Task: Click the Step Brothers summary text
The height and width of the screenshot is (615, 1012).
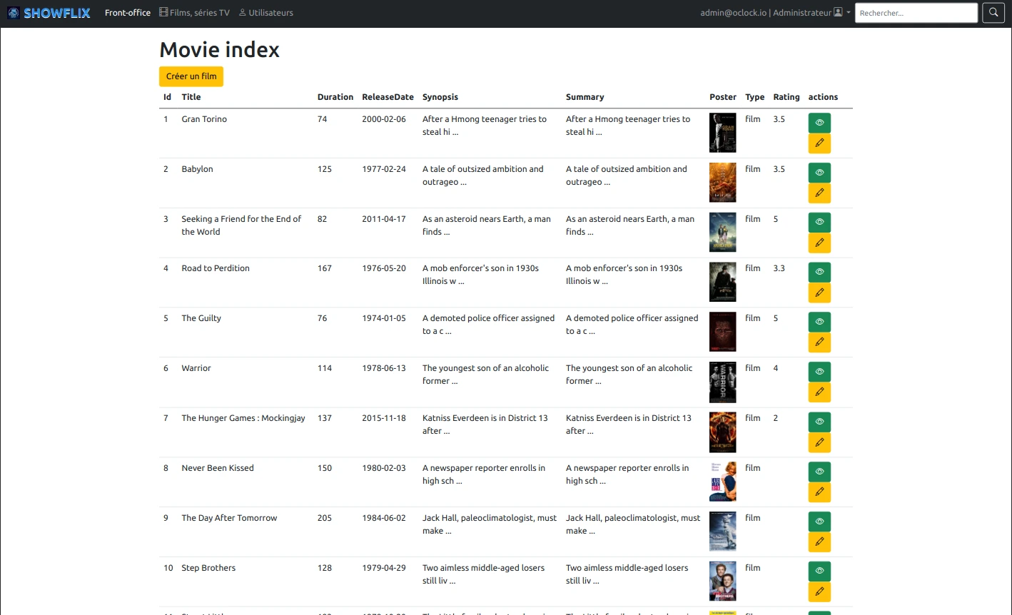Action: (627, 574)
